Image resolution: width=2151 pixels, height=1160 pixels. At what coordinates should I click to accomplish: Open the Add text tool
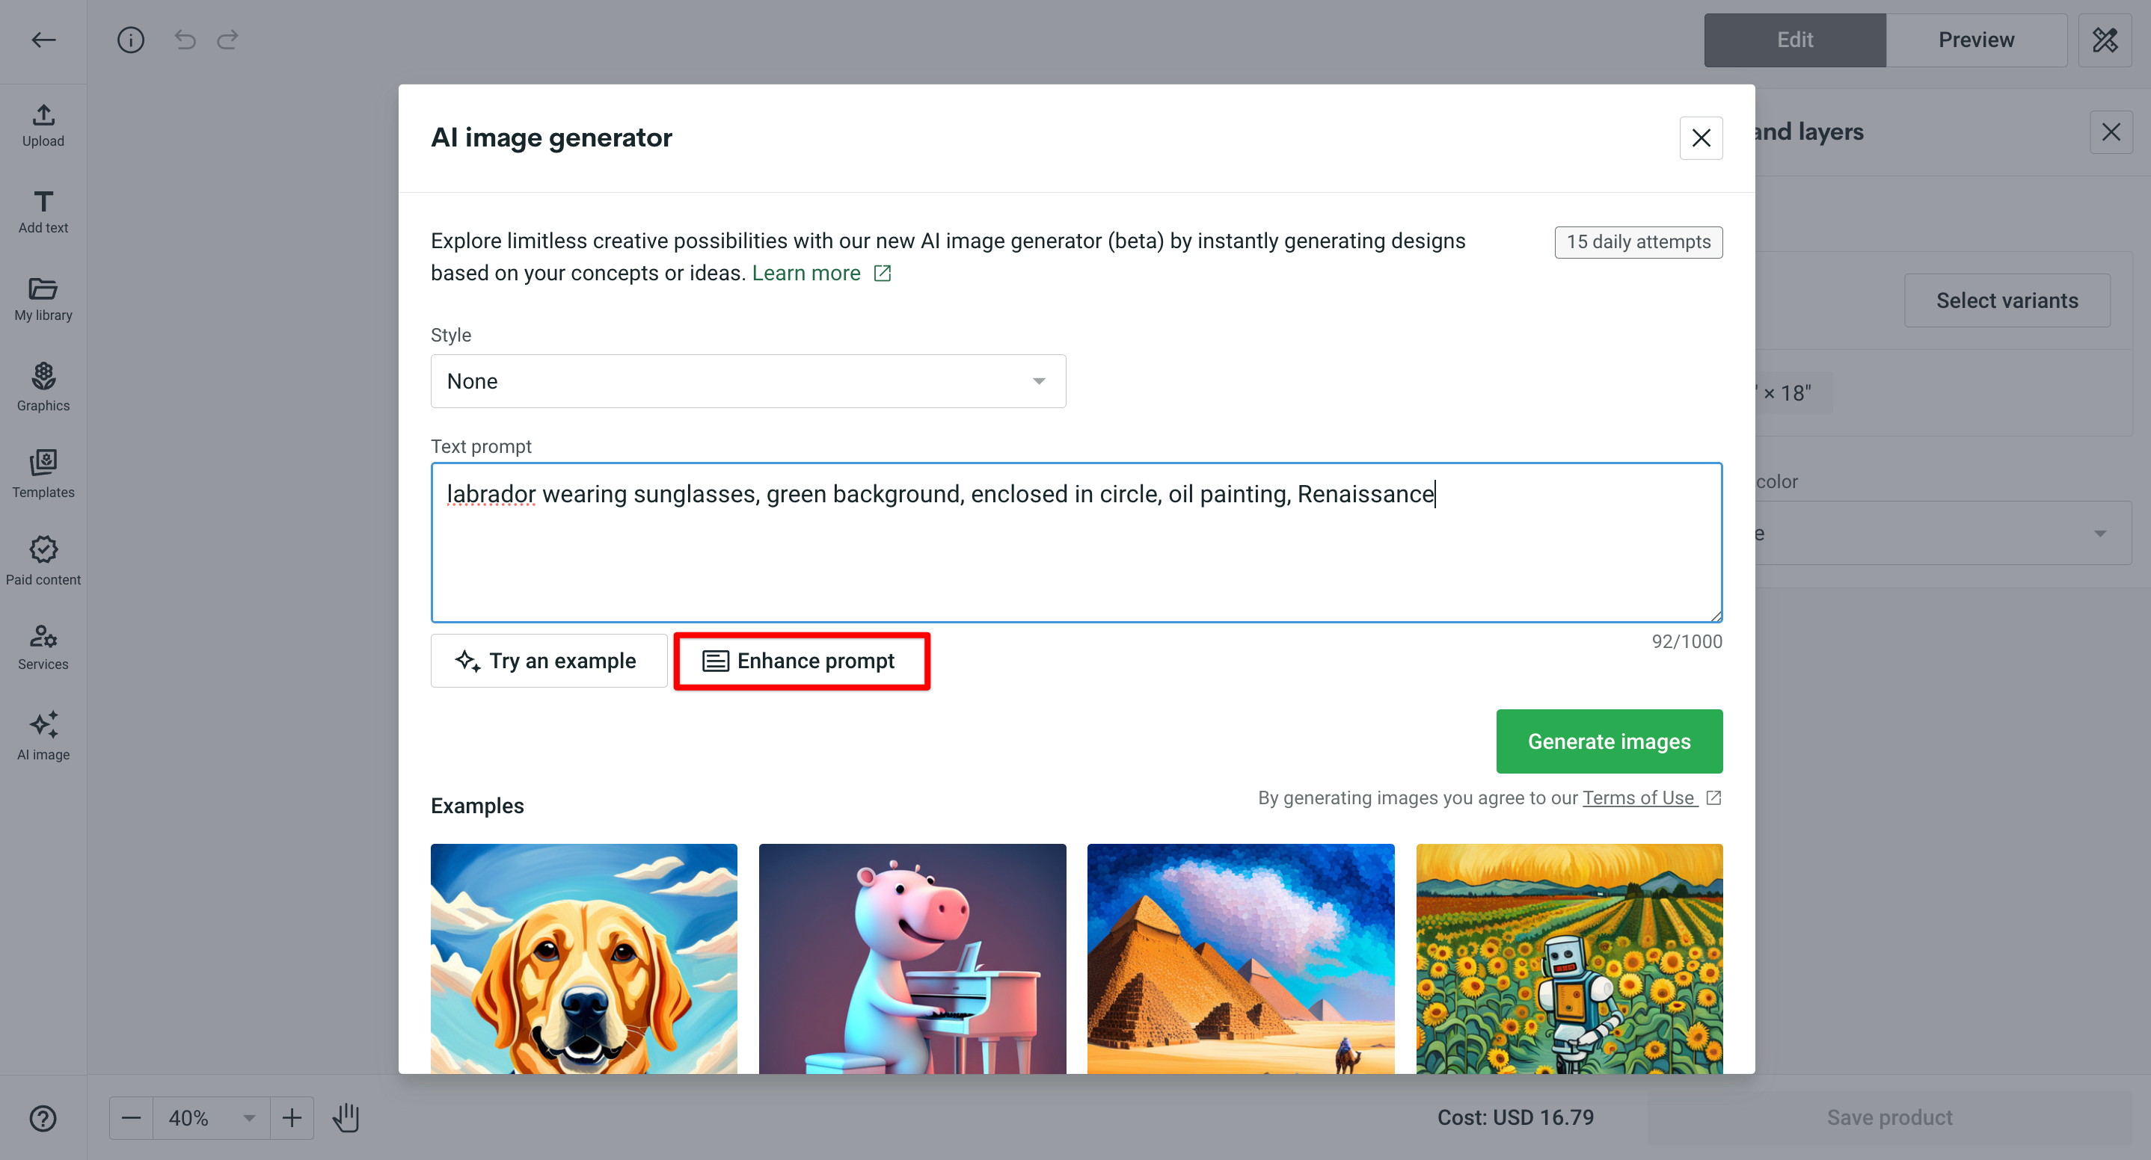click(x=43, y=211)
